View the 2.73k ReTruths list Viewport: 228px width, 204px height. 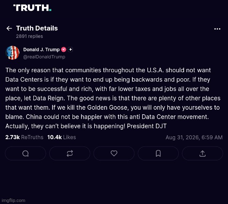pyautogui.click(x=24, y=137)
